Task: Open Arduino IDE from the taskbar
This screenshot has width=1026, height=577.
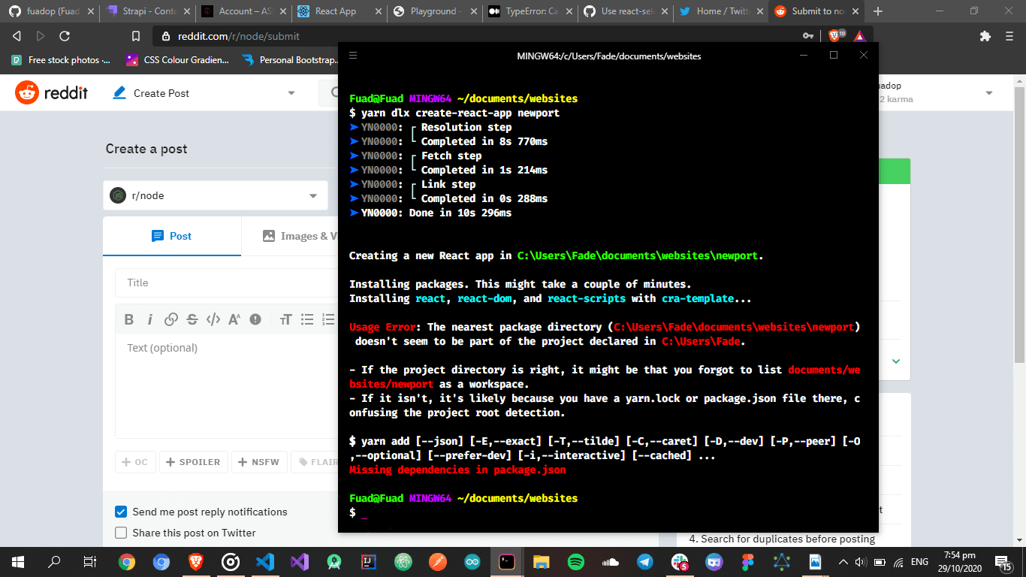Action: (472, 561)
